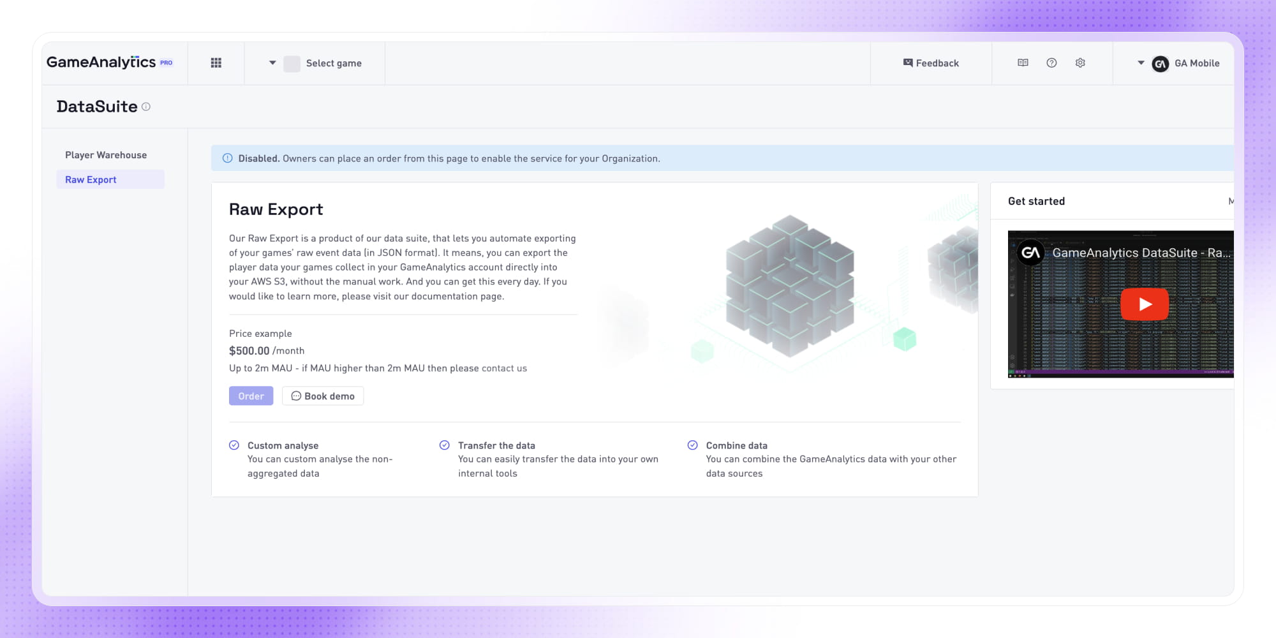Screen dimensions: 1276x638
Task: Open the GA Mobile account dropdown
Action: click(1139, 63)
